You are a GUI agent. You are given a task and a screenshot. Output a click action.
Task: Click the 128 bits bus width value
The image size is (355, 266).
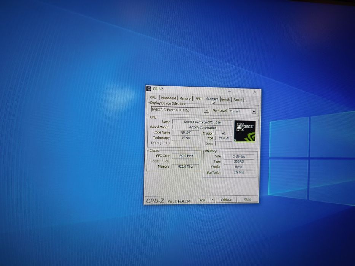pos(239,172)
